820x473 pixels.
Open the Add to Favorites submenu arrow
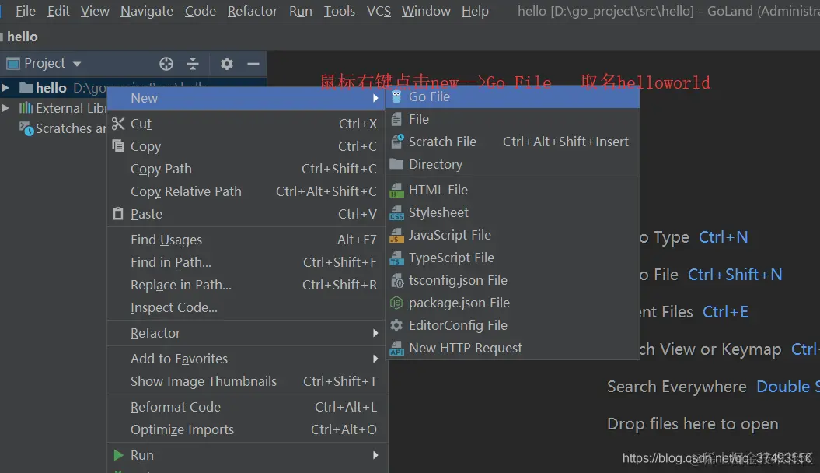point(375,359)
